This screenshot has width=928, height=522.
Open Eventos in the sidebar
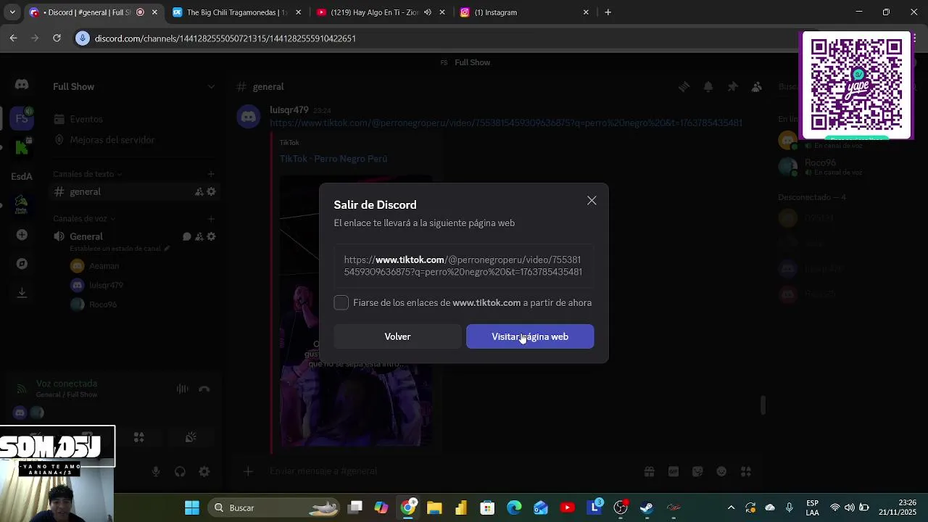86,119
